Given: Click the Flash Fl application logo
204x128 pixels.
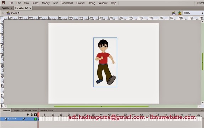Looking at the screenshot, I should (4, 3).
